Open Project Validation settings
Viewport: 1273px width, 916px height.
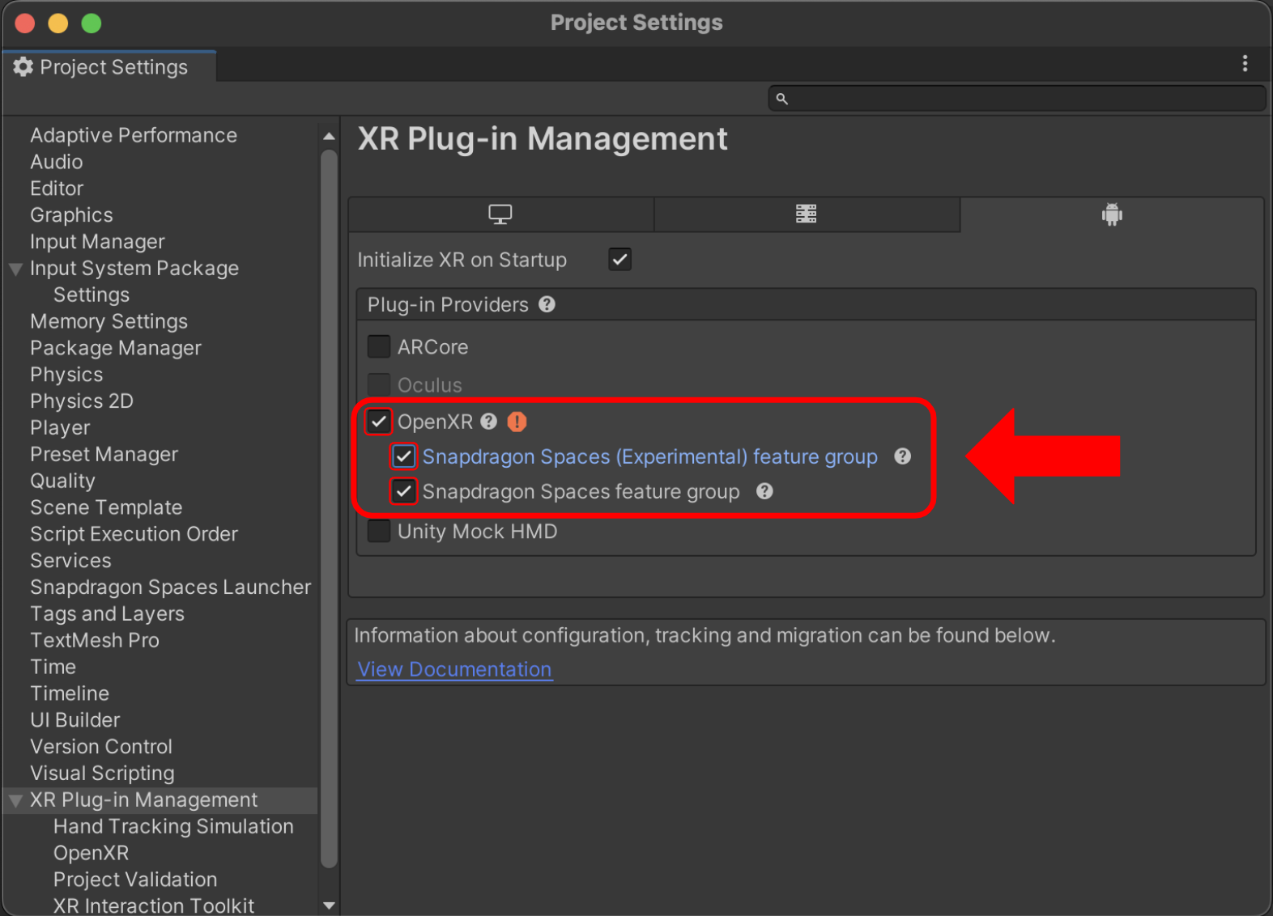point(135,880)
